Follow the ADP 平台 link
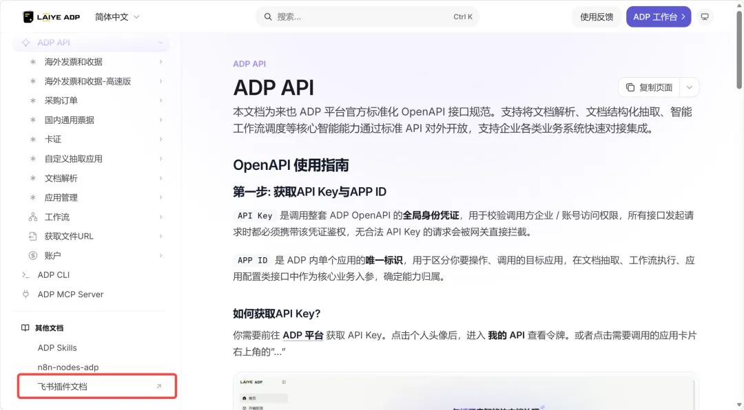 (302, 336)
